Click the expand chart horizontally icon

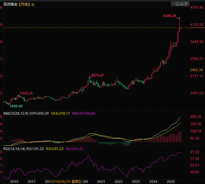pos(183,4)
